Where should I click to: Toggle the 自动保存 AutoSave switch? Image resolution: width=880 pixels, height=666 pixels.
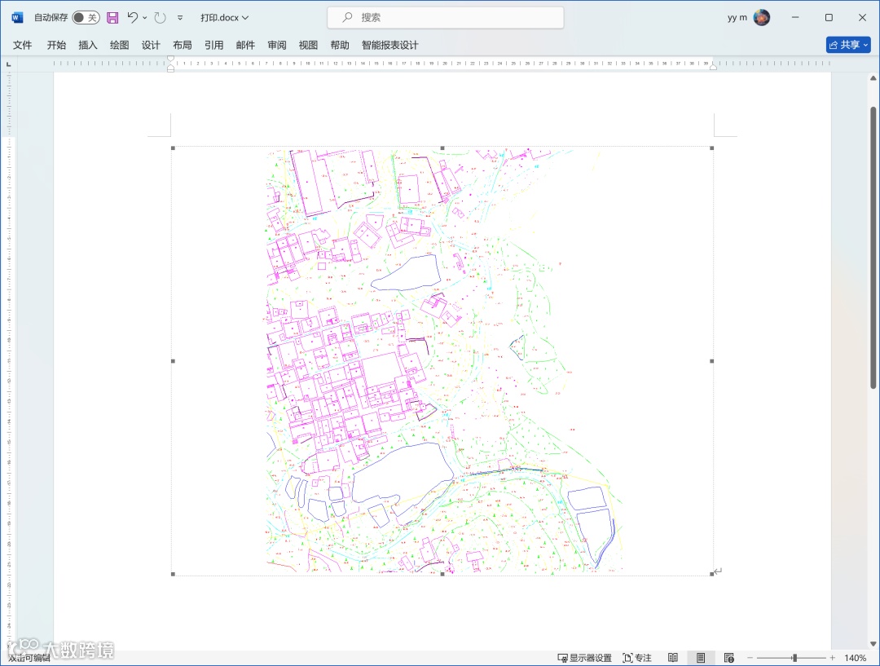click(x=86, y=17)
